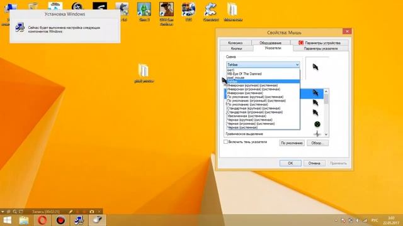Show hidden system tray icons

click(336, 220)
